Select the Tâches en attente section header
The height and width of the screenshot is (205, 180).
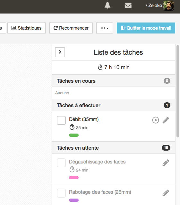coord(114,148)
